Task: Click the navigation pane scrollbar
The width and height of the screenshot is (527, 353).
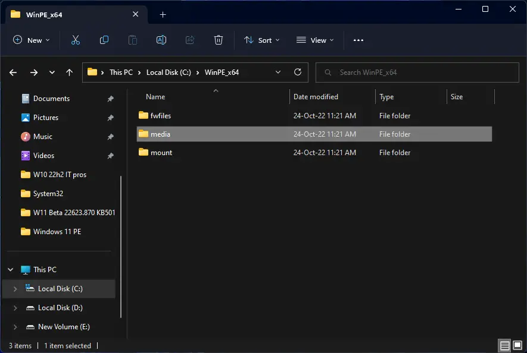Action: click(121, 247)
